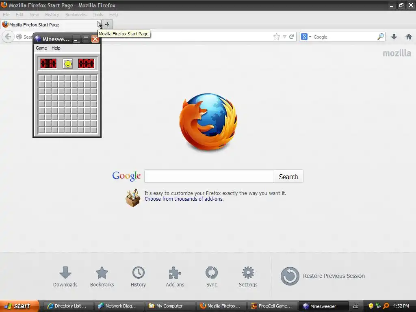Viewport: 416px width, 312px height.
Task: Click the keyboard icon in the taskbar
Action: (x=356, y=306)
